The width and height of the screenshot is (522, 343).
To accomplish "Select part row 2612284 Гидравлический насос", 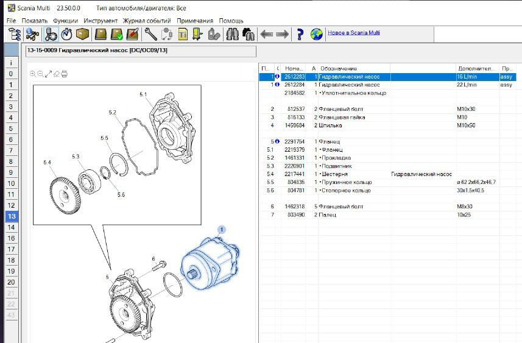I will pos(350,85).
